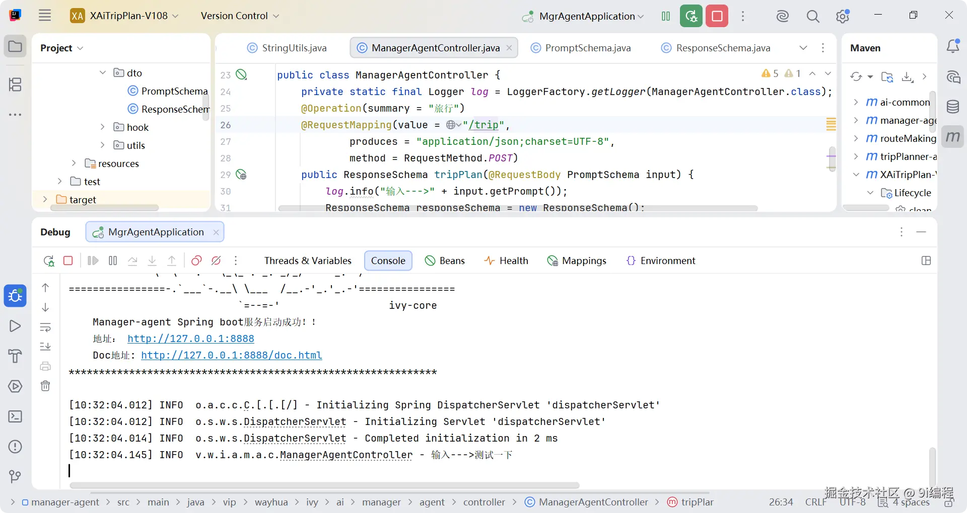
Task: Open Threads & Variables tab
Action: coord(308,261)
